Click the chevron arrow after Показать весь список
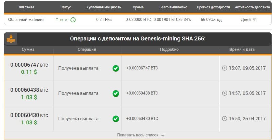This screenshot has width=272, height=140. click(x=163, y=135)
